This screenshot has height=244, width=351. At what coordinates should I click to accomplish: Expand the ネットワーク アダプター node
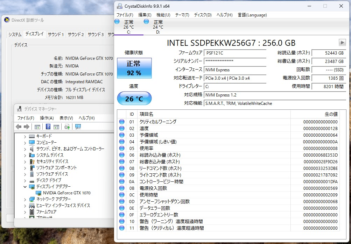click(25, 199)
